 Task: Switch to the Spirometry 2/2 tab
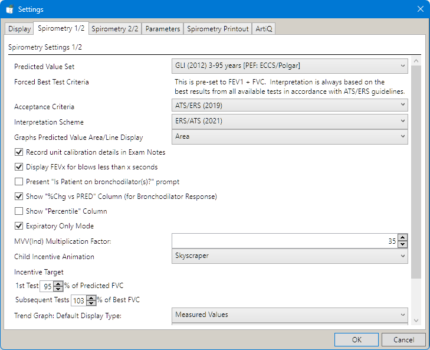click(115, 29)
